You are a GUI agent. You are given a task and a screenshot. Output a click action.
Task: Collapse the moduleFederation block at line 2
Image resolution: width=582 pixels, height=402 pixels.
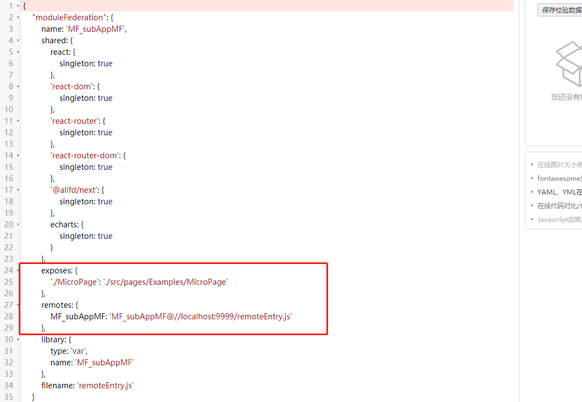18,18
